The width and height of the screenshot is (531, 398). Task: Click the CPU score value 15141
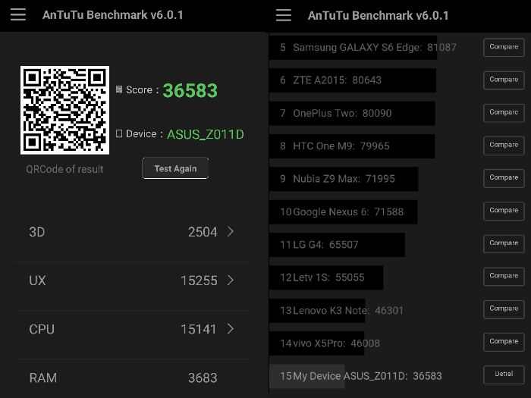pos(199,329)
